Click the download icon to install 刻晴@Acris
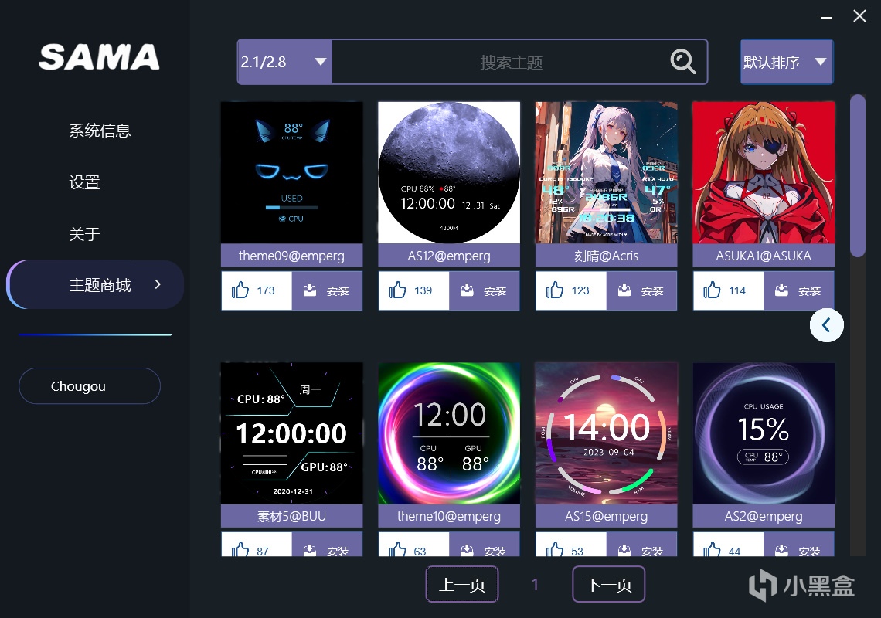Screen dimensions: 881x618 pyautogui.click(x=624, y=290)
